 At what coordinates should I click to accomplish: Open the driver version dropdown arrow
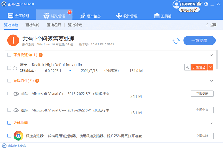70,70
